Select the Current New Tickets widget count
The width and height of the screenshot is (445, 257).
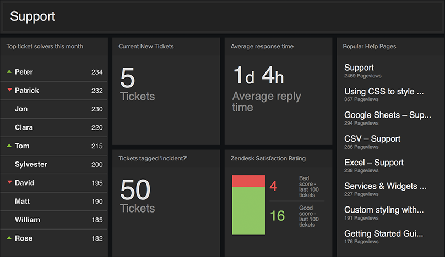[x=127, y=79]
